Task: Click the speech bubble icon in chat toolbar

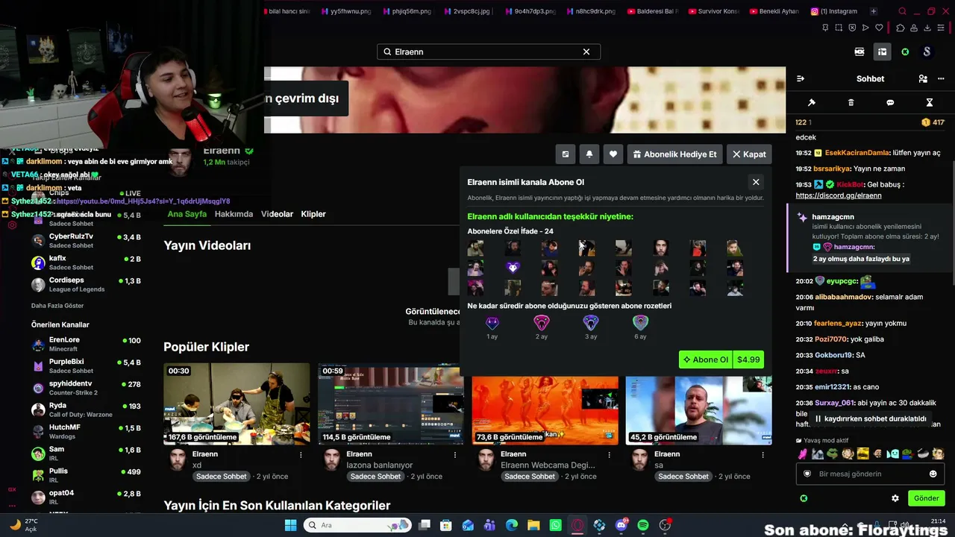Action: [x=890, y=102]
